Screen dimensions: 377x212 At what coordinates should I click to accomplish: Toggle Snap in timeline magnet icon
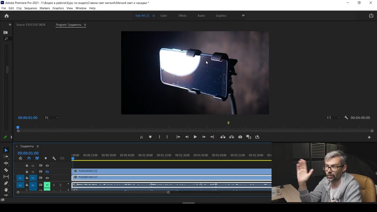[29, 158]
